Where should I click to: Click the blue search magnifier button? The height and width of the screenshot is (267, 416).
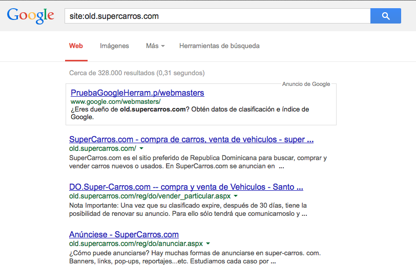pos(385,16)
